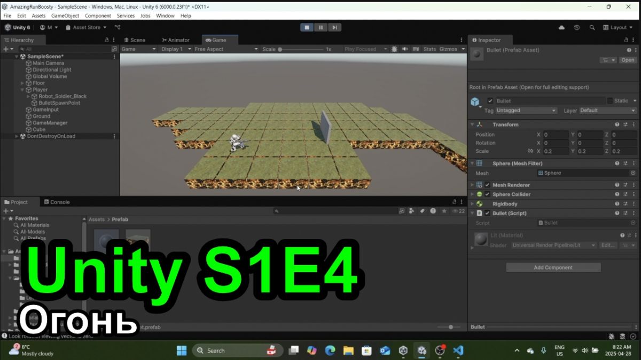Search by label in the Project panel
Screen dimensions: 641x360
coord(422,211)
